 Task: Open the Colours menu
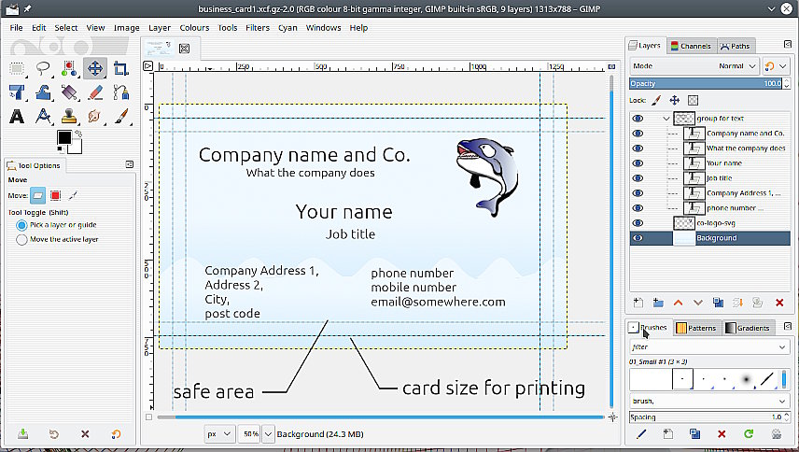pos(194,28)
